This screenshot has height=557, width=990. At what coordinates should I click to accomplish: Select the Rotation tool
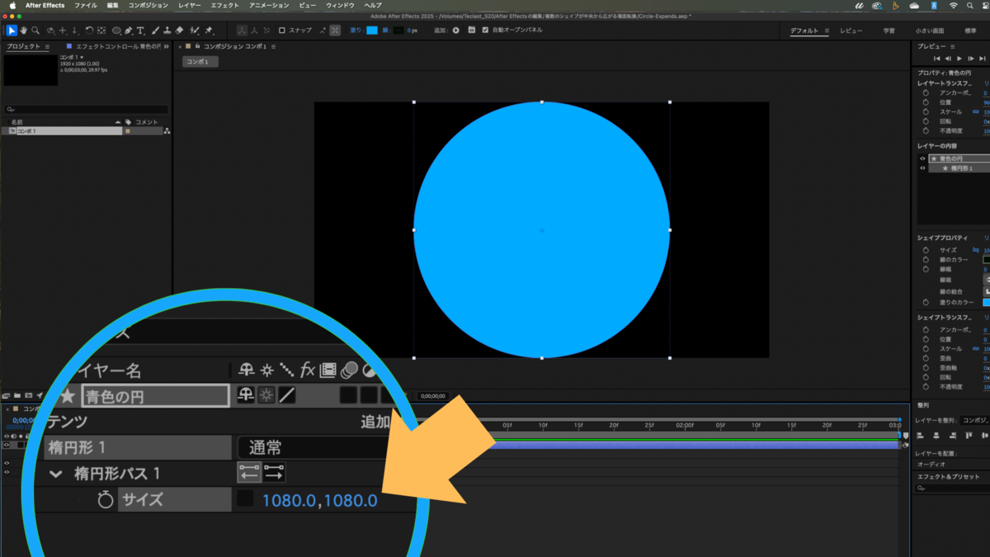click(89, 31)
